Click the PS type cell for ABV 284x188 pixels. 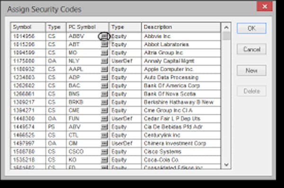[x=56, y=127]
